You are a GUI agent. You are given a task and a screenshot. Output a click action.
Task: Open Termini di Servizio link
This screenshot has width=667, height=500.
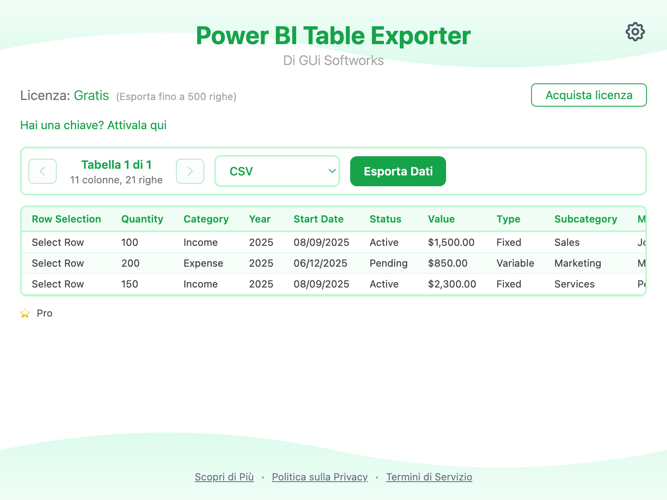pos(429,477)
